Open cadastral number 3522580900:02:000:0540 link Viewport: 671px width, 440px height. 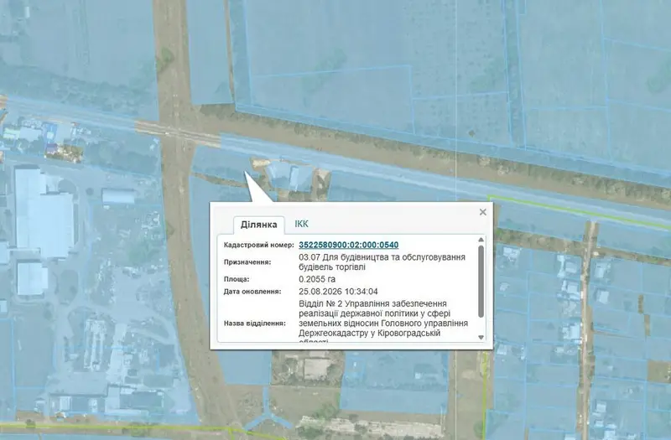pos(348,245)
